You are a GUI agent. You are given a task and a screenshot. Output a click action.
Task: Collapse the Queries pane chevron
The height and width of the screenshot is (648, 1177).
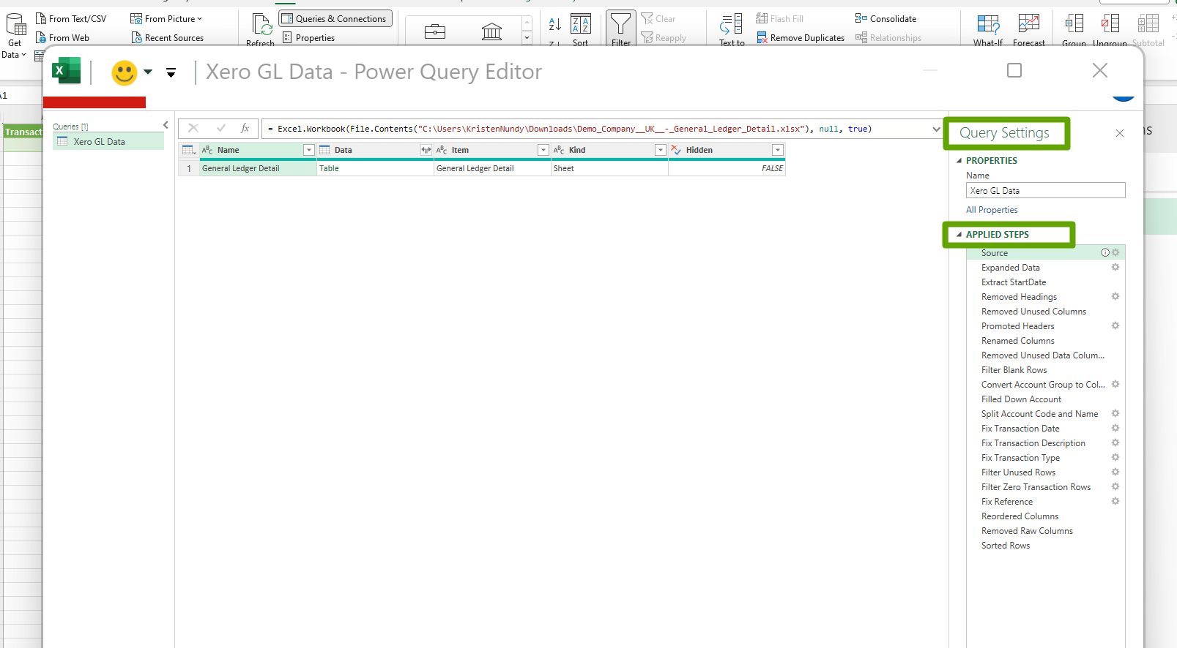point(166,125)
